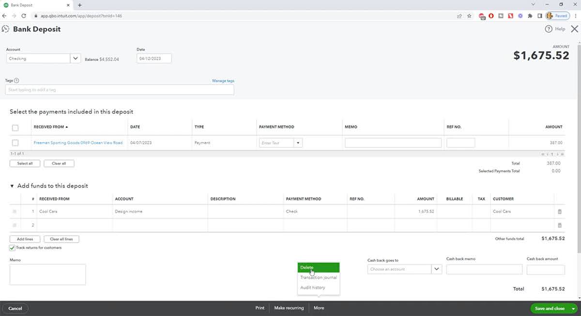Click the Add lines button
This screenshot has width=581, height=316.
pos(25,239)
